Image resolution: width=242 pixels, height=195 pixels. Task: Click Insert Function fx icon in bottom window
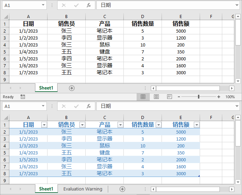click(x=89, y=106)
